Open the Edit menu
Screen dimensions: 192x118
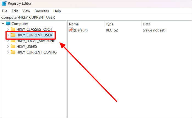pos(15,11)
